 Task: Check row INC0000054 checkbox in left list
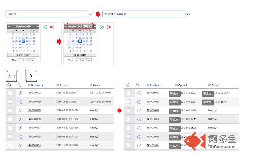[x=10, y=145]
